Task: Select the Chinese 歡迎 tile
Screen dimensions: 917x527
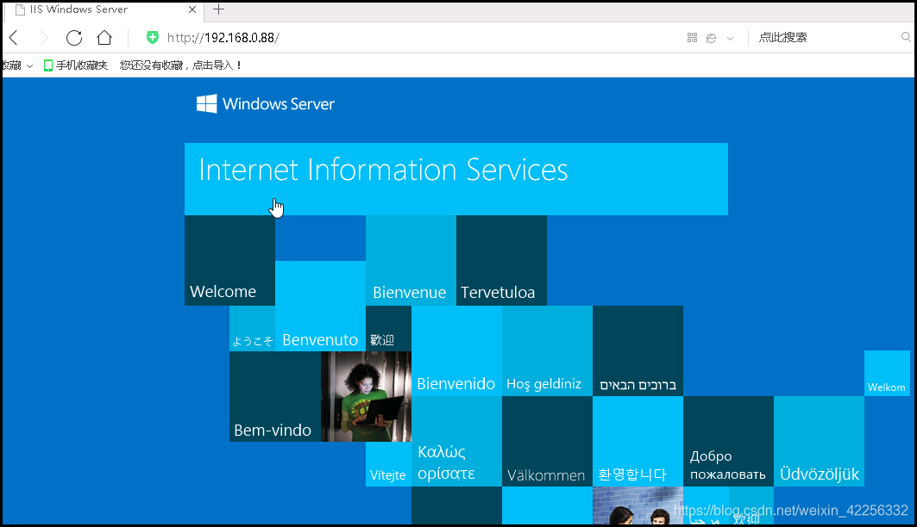Action: [388, 329]
